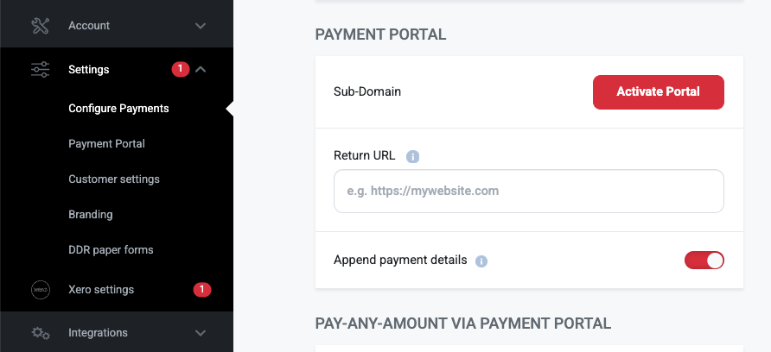Image resolution: width=771 pixels, height=352 pixels.
Task: Click the Xero settings notification badge
Action: pyautogui.click(x=201, y=290)
